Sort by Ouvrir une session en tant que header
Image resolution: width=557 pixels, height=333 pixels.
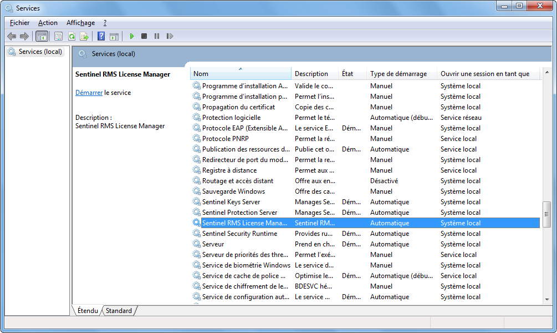[488, 74]
